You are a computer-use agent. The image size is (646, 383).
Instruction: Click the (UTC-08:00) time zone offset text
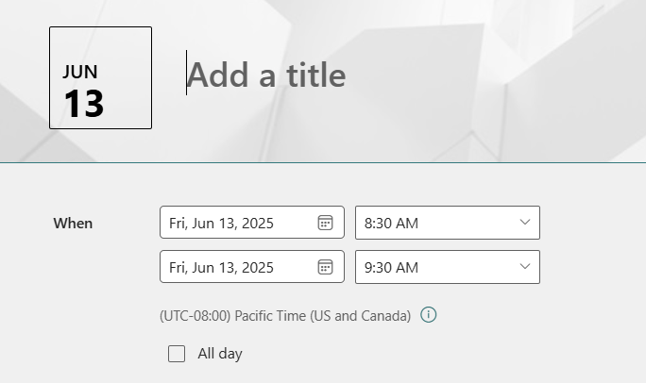tap(195, 316)
